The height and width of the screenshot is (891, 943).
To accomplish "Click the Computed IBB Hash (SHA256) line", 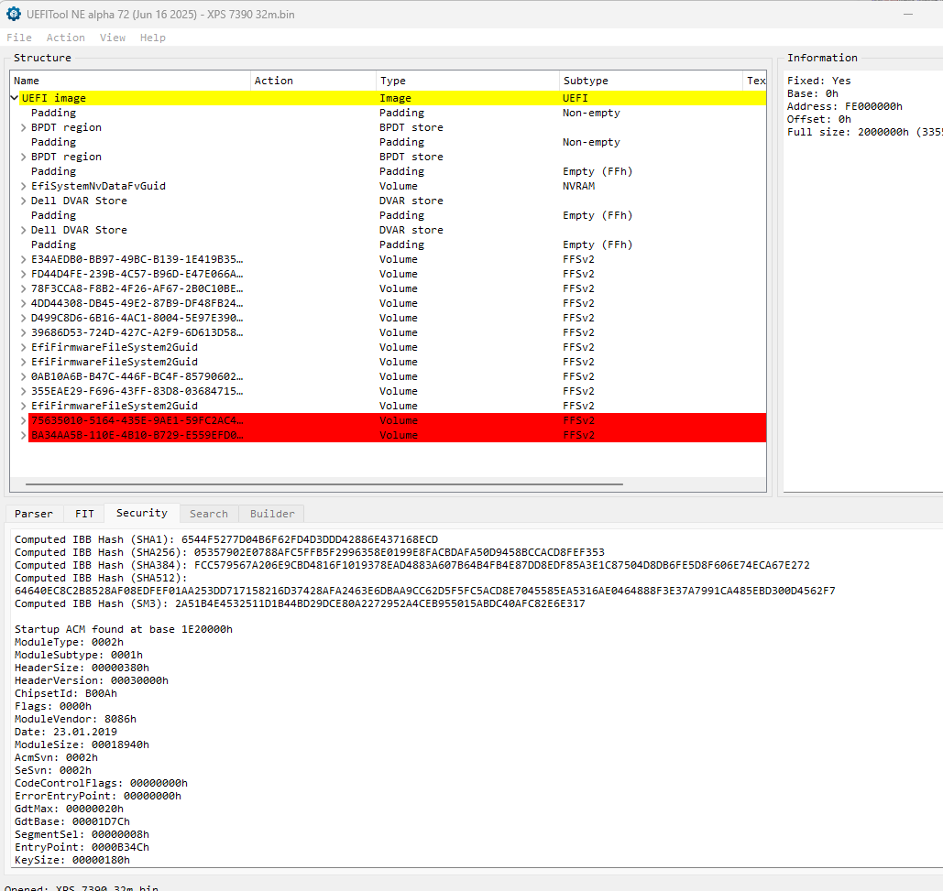I will coord(309,552).
